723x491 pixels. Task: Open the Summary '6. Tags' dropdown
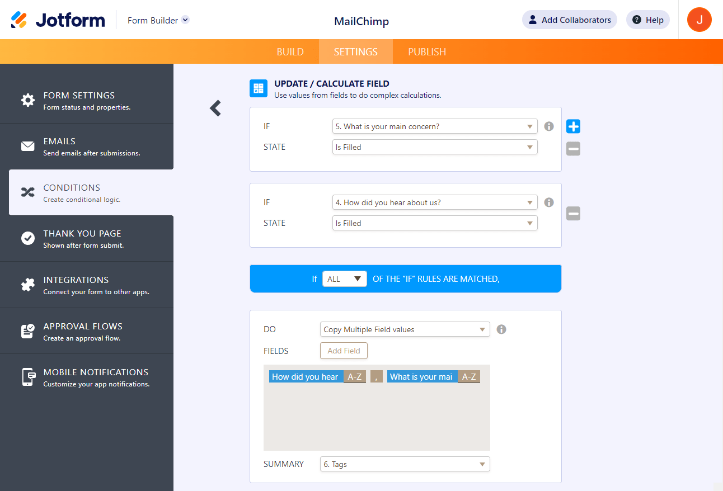(x=405, y=464)
